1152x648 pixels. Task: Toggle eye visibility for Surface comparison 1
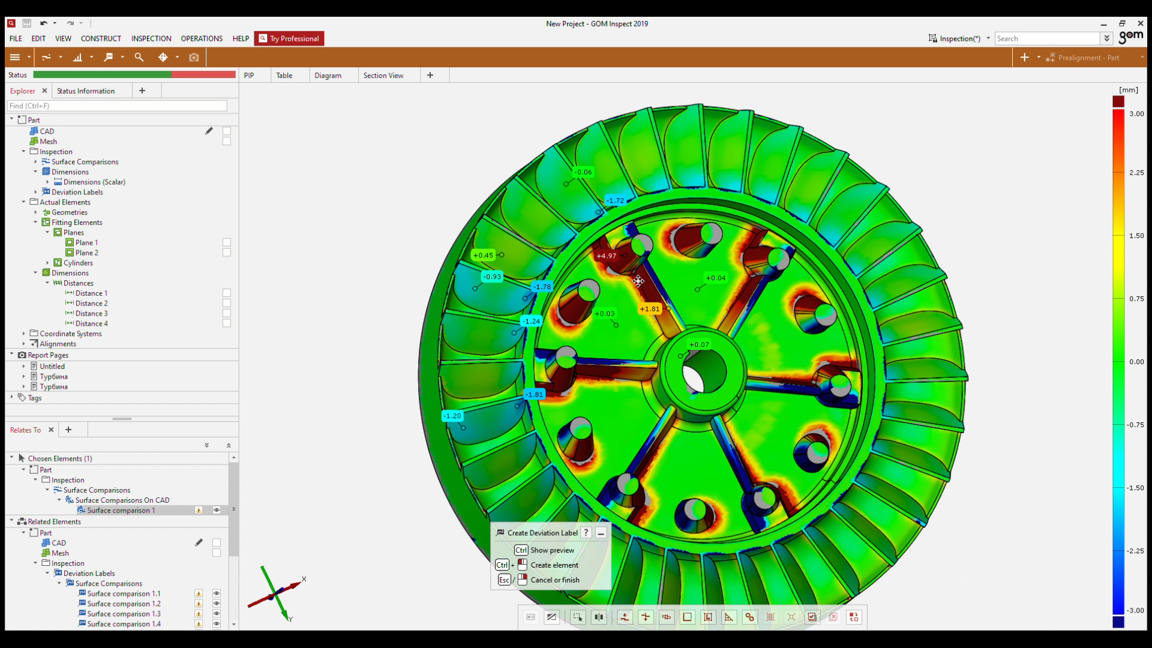[217, 510]
